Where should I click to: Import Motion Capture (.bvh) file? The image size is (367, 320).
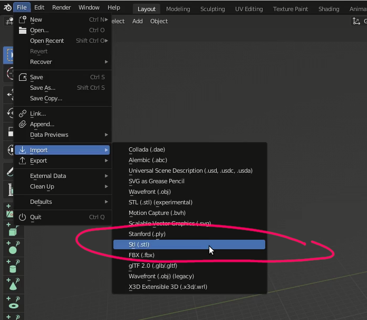(x=189, y=213)
